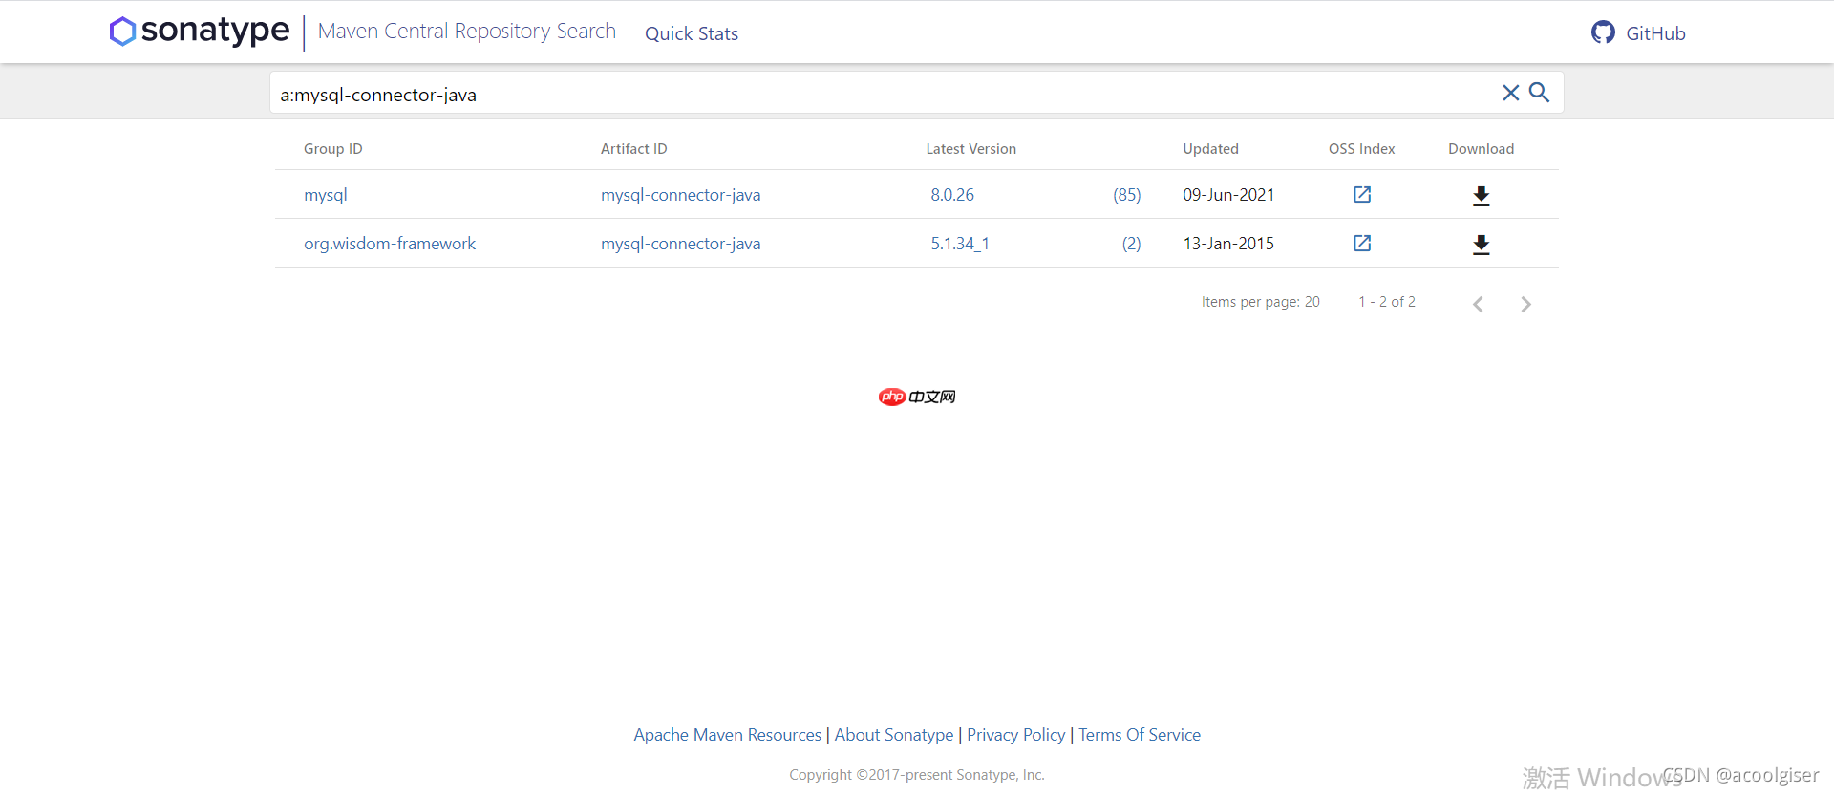The width and height of the screenshot is (1834, 795).
Task: Open the Privacy Policy footer link
Action: click(1015, 735)
